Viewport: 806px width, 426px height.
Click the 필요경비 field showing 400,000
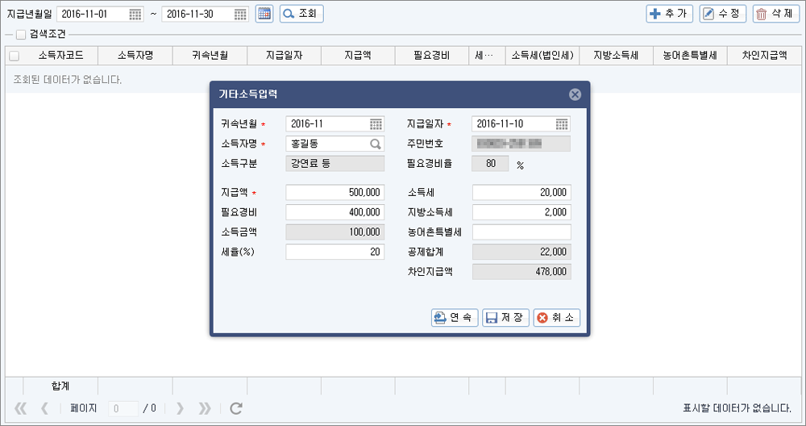(335, 212)
